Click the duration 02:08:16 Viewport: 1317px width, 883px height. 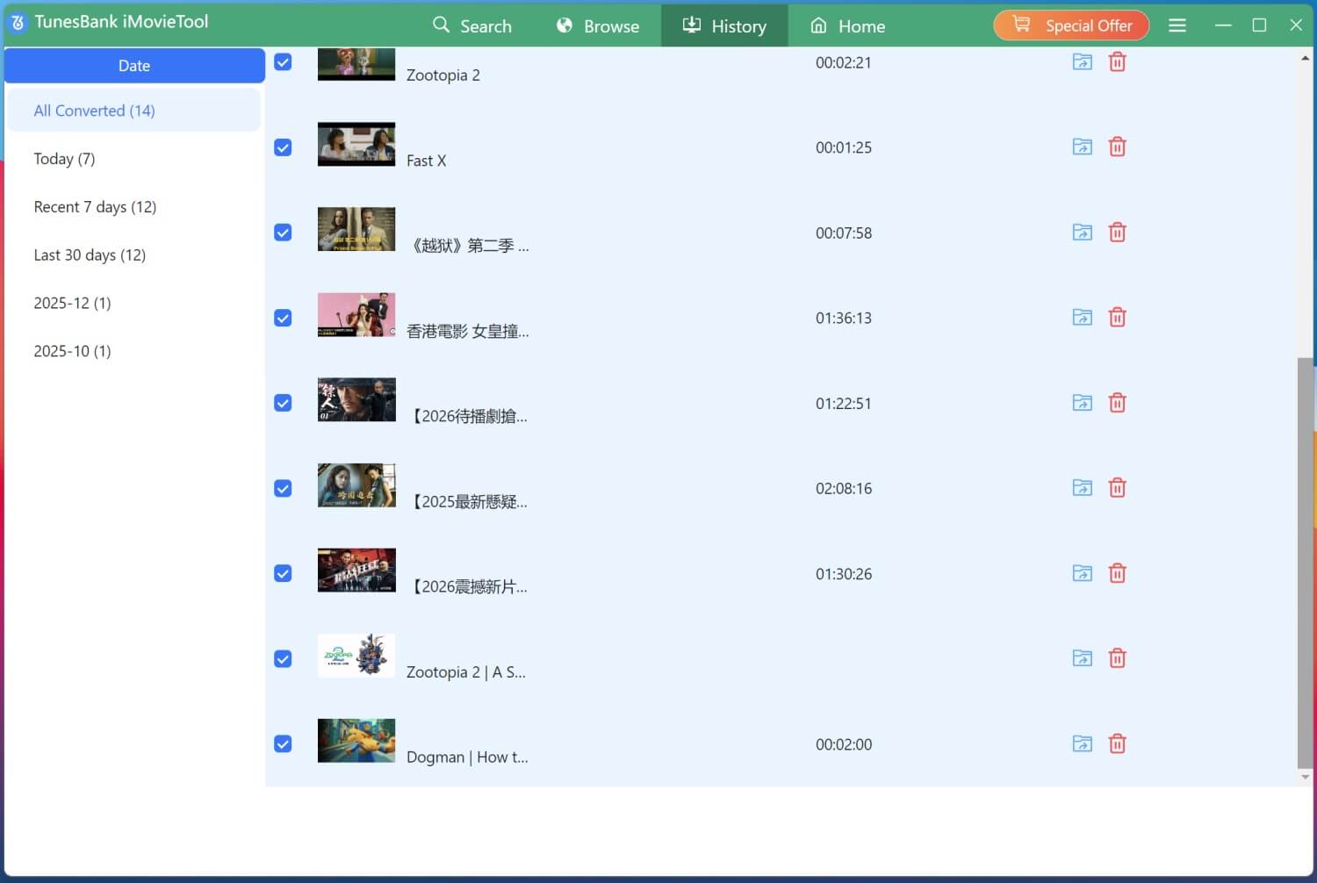[x=844, y=488]
